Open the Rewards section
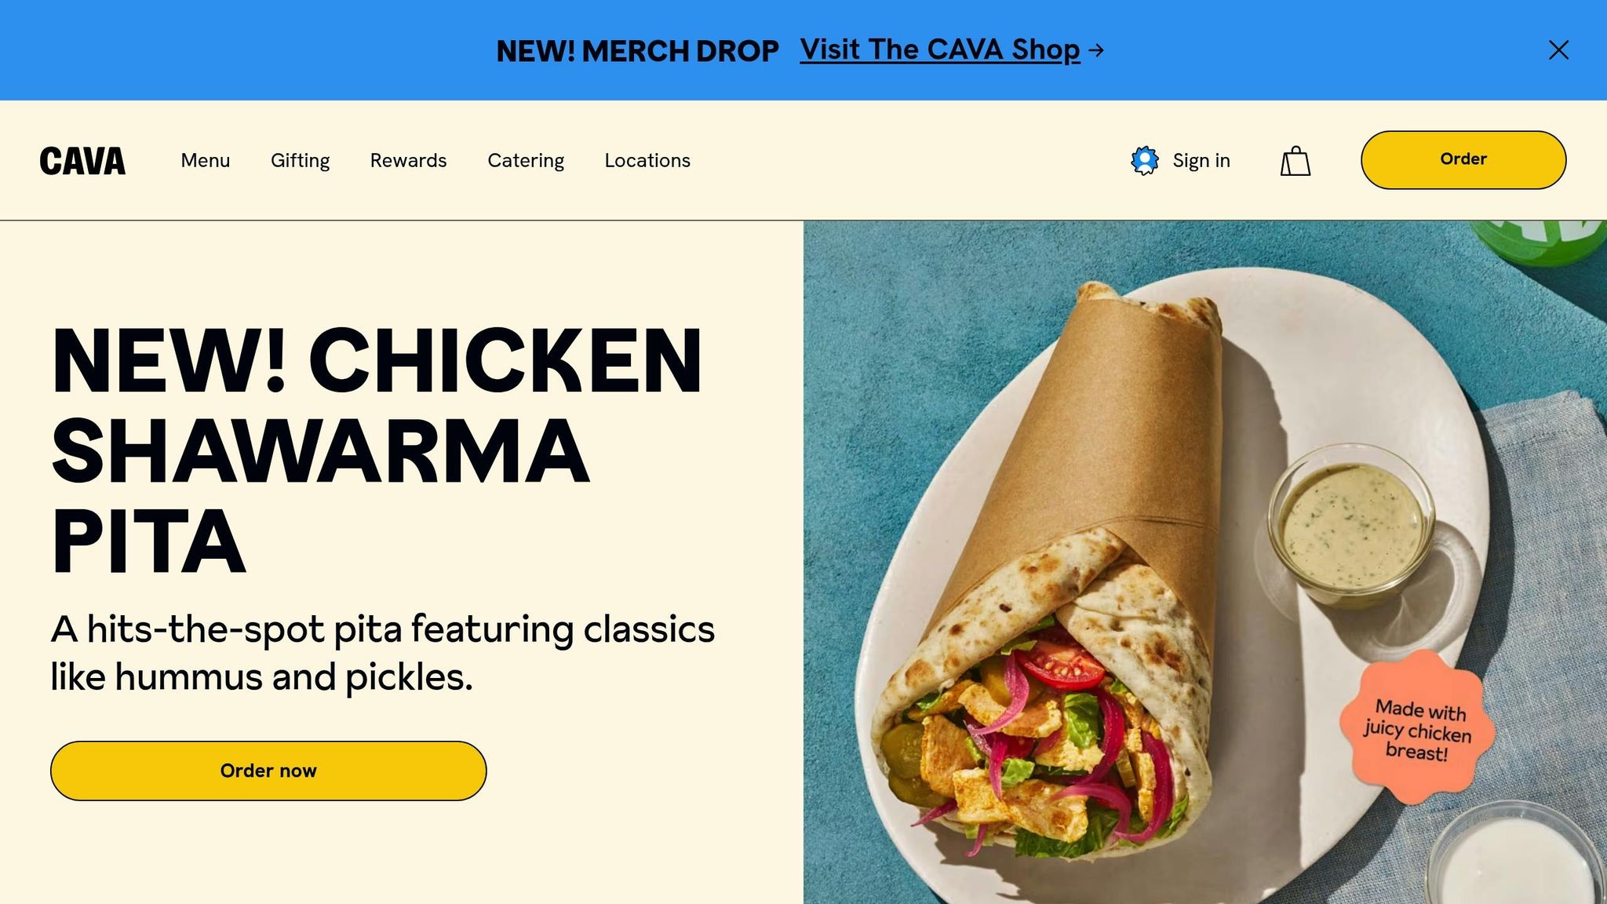The width and height of the screenshot is (1607, 904). (408, 161)
